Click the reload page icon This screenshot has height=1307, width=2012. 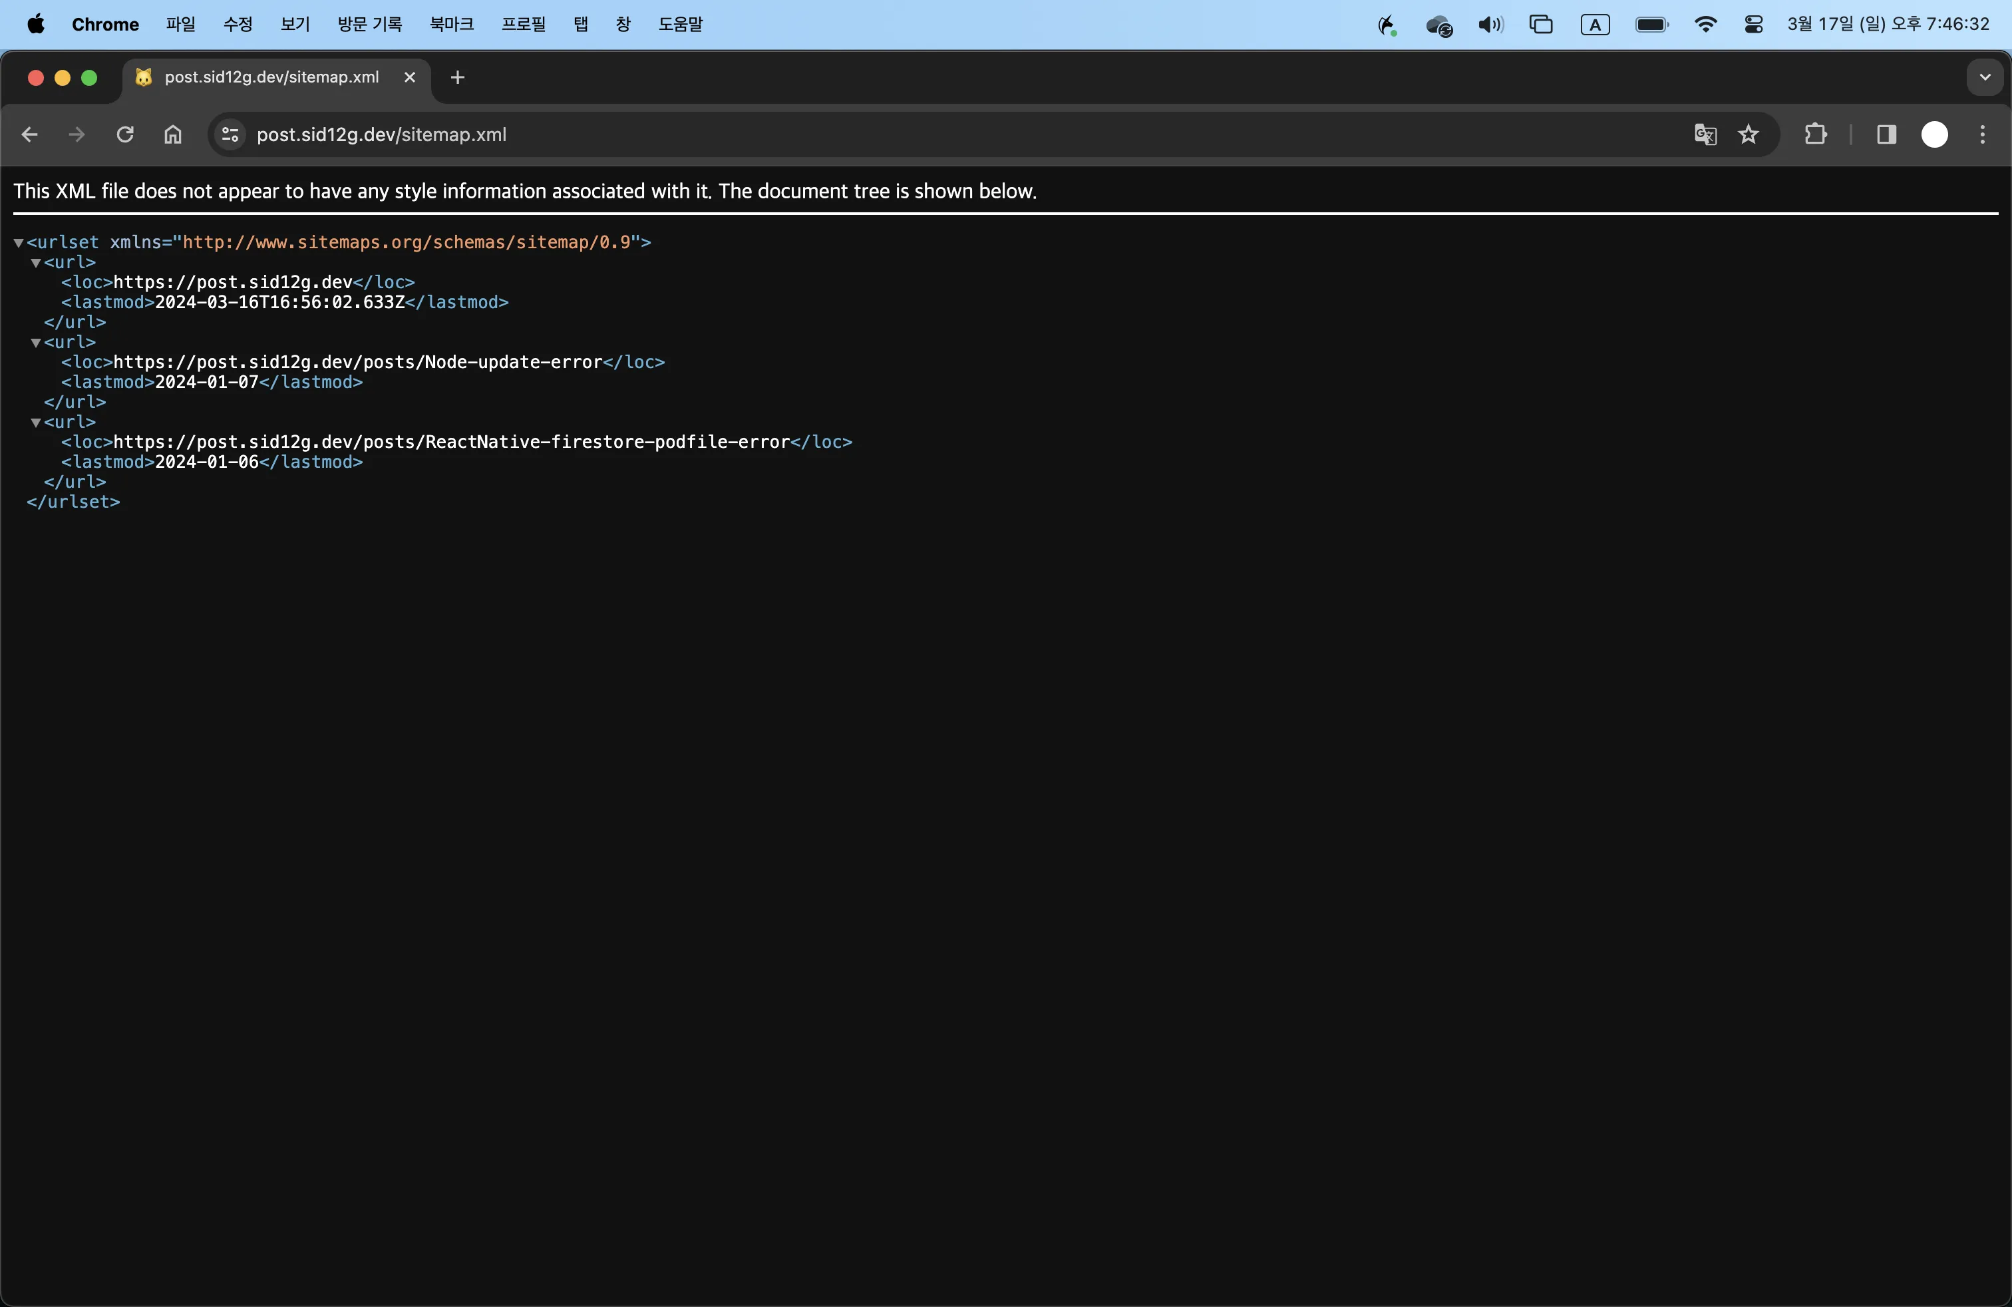[125, 134]
